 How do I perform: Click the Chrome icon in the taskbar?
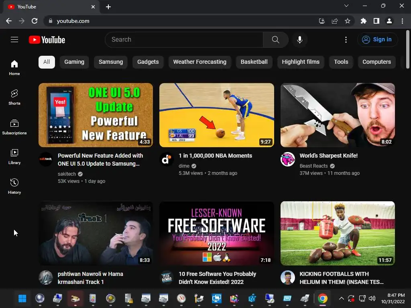323,298
